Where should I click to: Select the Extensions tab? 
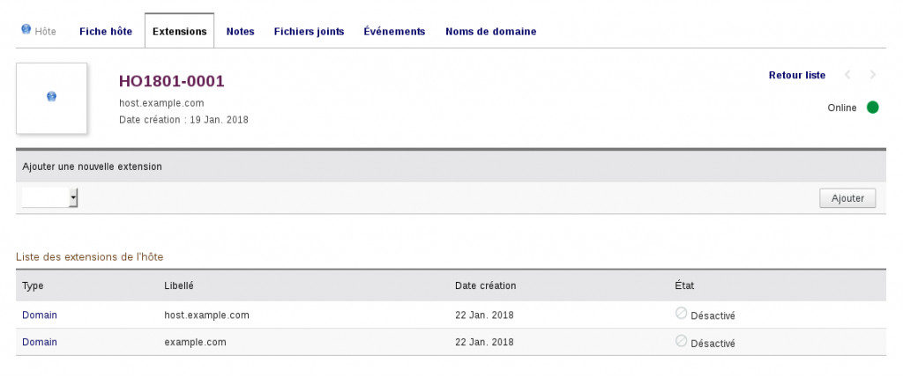tap(179, 31)
